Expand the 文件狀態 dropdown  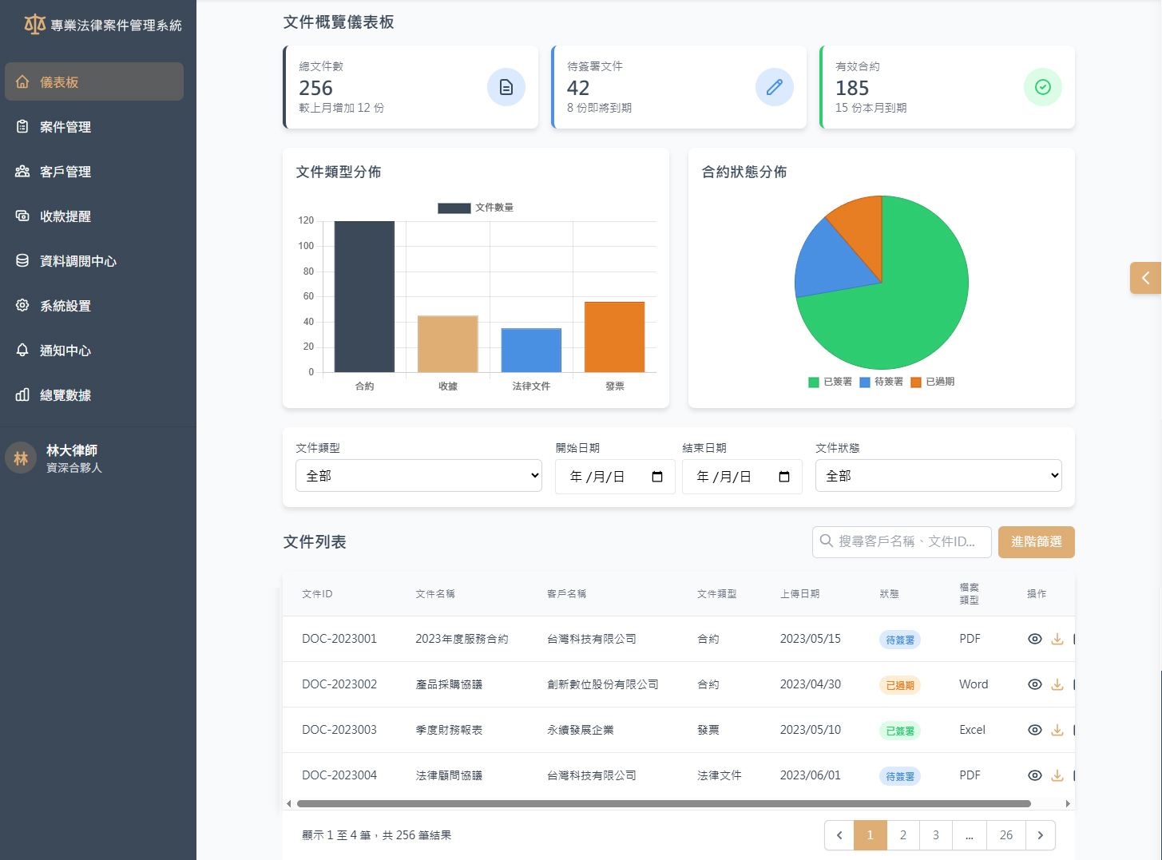938,476
